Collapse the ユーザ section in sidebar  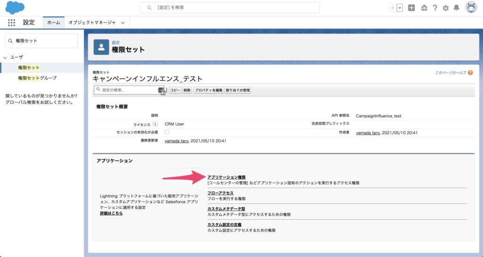[5, 57]
